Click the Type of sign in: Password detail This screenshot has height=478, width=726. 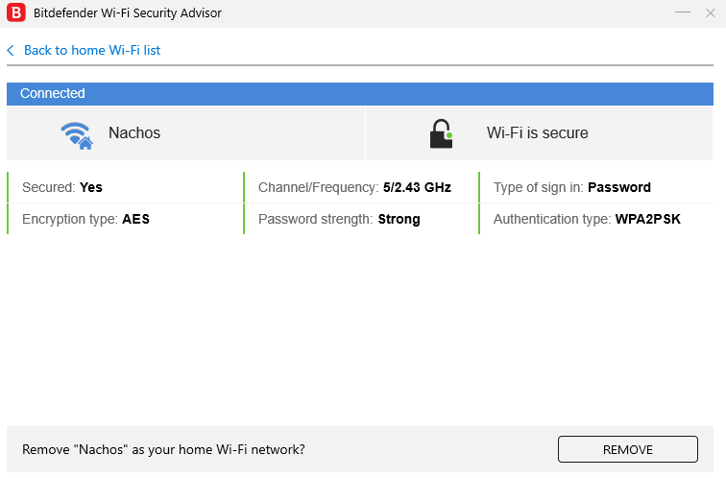coord(571,187)
